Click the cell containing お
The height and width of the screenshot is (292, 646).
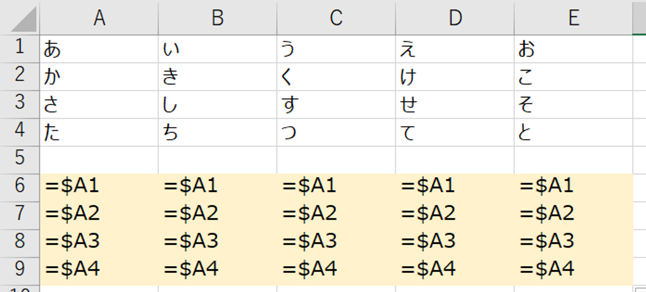click(574, 49)
